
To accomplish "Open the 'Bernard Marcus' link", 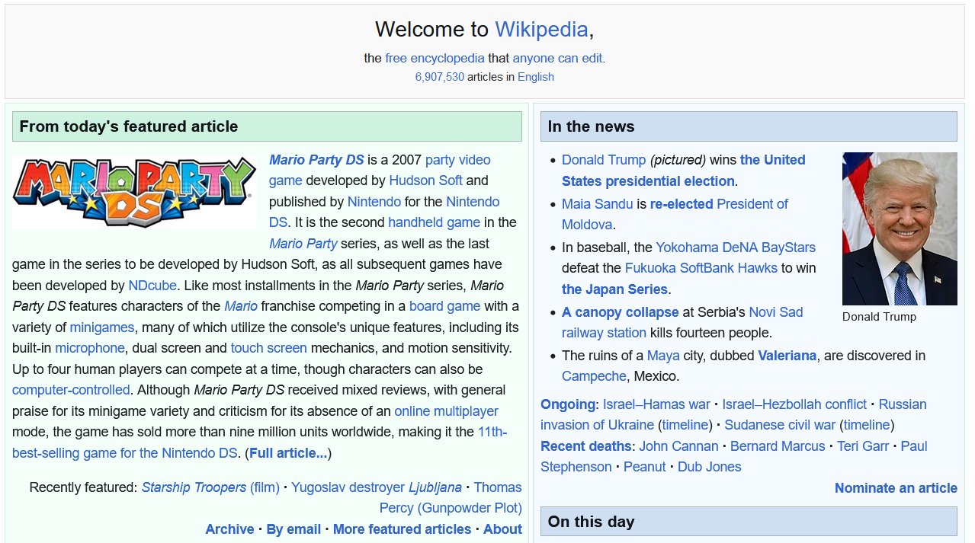I will [778, 446].
